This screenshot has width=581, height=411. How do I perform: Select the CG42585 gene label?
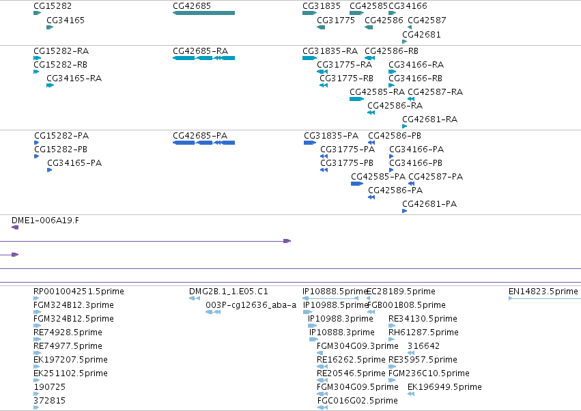pyautogui.click(x=368, y=6)
